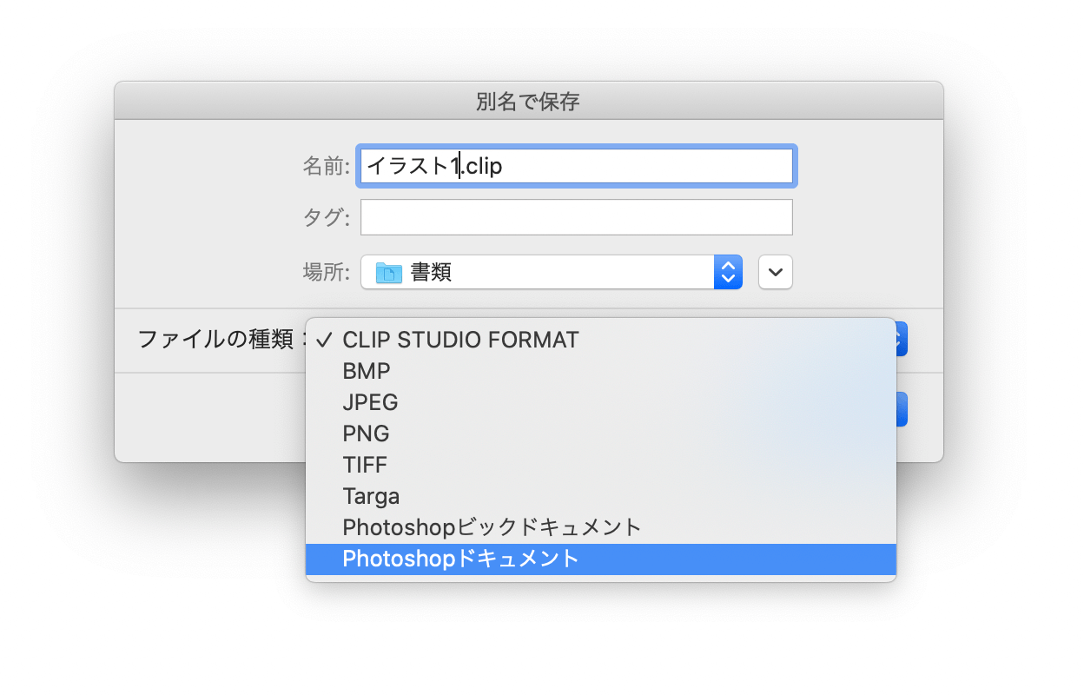1084x695 pixels.
Task: Choose Photoshopビックドキュメント format
Action: (x=491, y=527)
